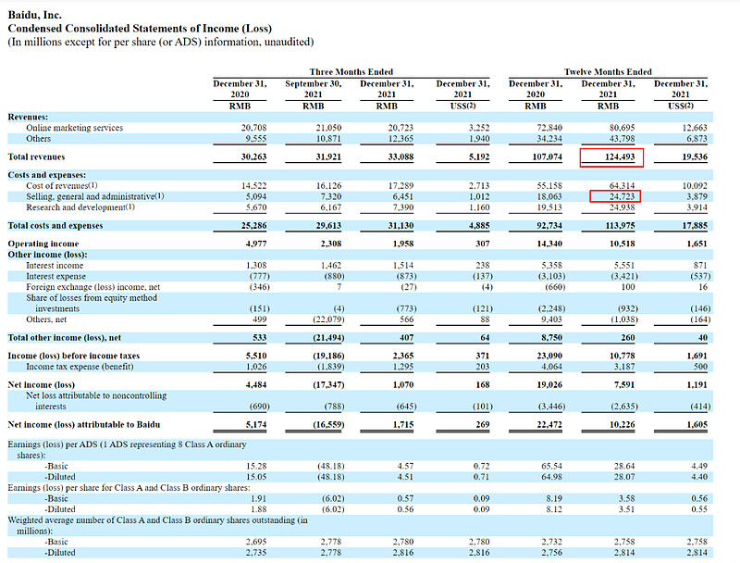Select cost of revenues value 64,314
Image resolution: width=740 pixels, height=563 pixels.
[622, 185]
